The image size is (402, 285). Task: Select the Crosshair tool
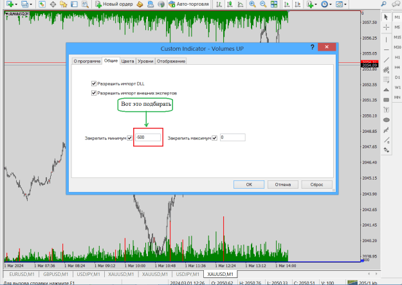386,27
